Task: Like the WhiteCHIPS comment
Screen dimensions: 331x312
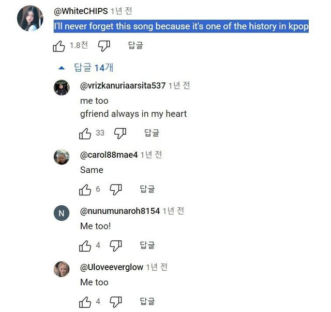Action: [x=59, y=46]
